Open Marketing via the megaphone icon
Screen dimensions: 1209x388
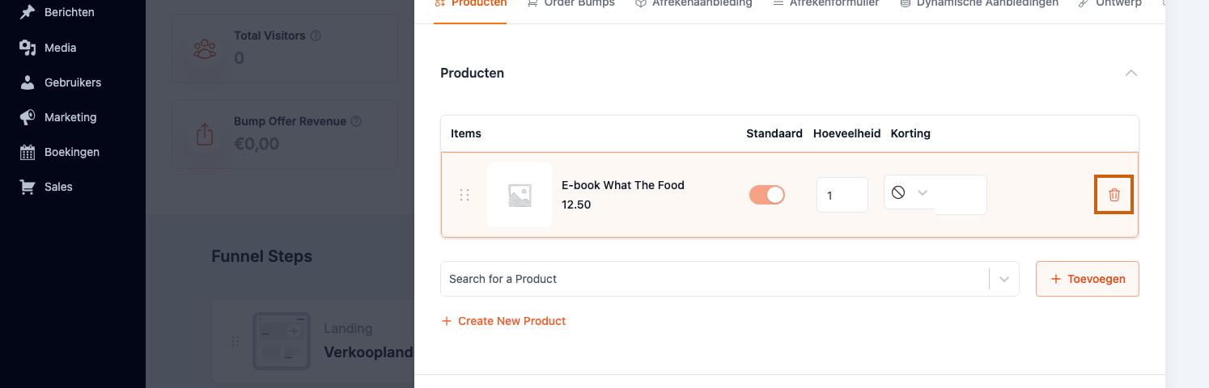[x=28, y=117]
